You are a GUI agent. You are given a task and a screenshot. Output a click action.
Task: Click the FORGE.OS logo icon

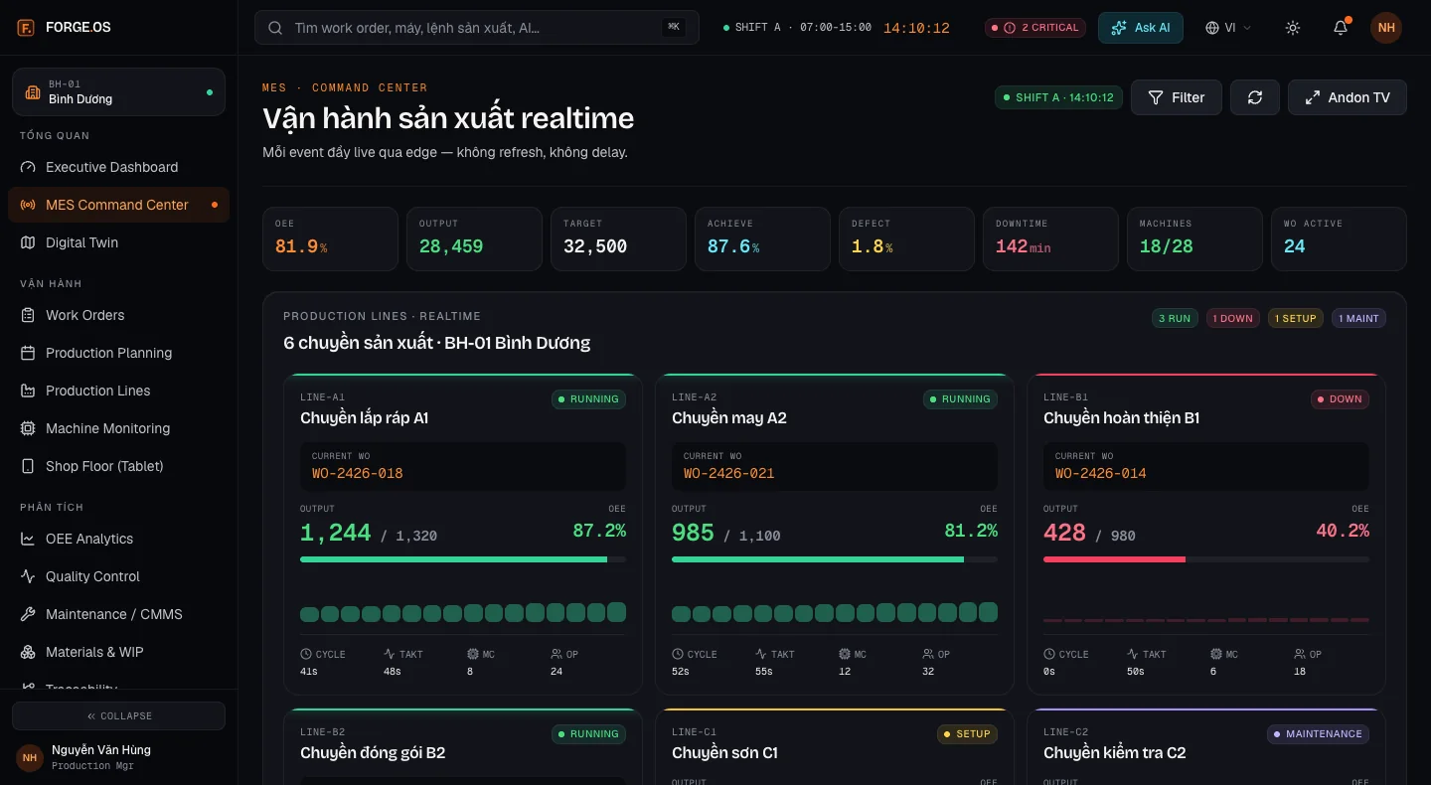click(27, 28)
